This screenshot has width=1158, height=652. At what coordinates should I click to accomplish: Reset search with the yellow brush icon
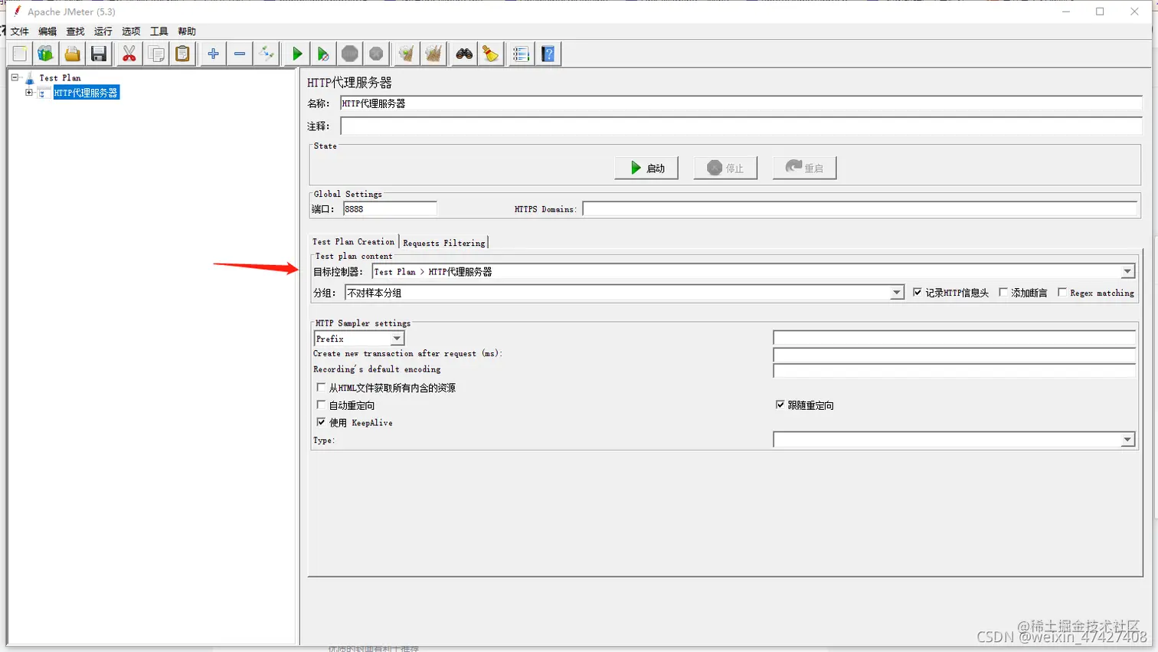tap(490, 54)
